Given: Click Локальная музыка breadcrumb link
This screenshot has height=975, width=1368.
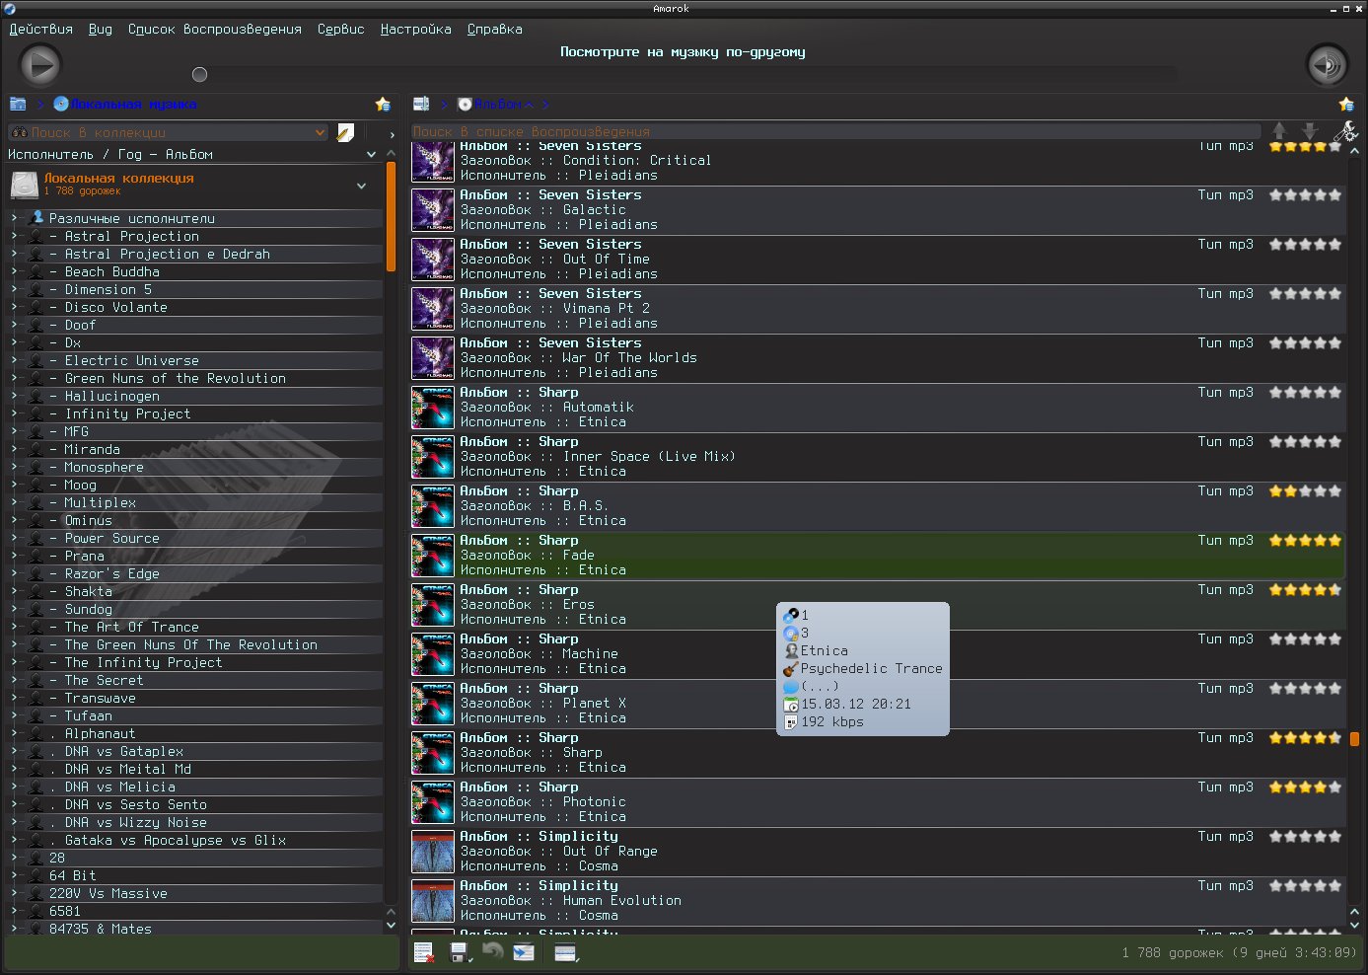Looking at the screenshot, I should click(133, 104).
